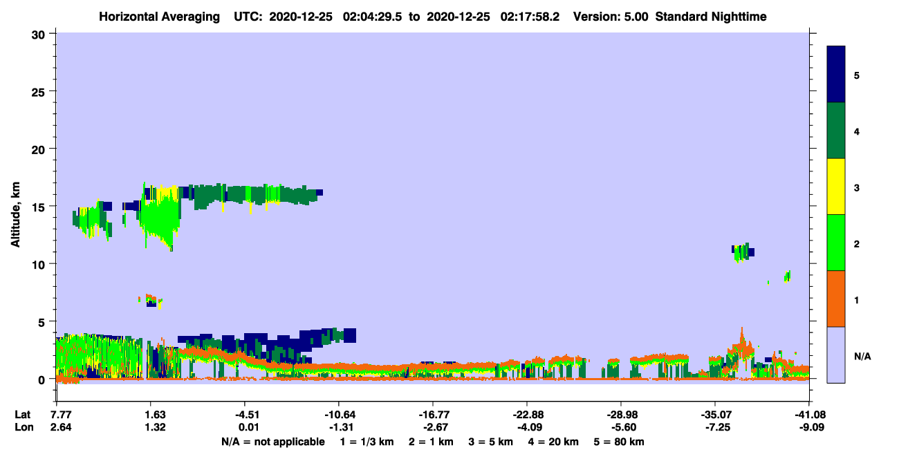Screen dimensions: 899x461
Task: Click longitude value -5.60
Action: [623, 427]
